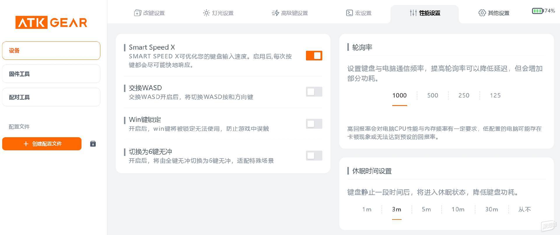
Task: Click the 灯光设置 sun lighting icon
Action: tap(206, 13)
